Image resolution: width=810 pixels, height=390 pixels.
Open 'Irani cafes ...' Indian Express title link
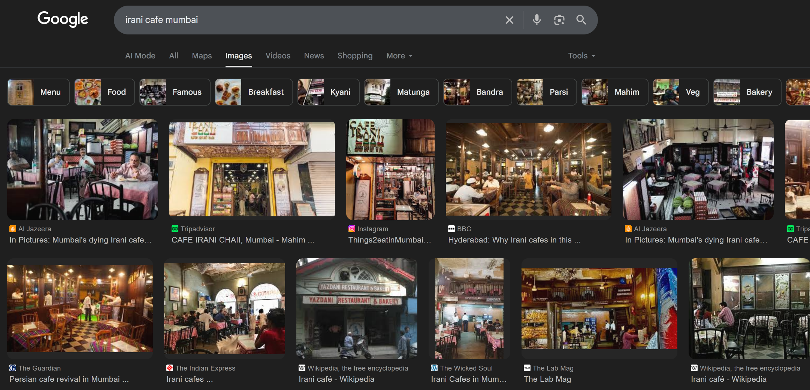190,379
